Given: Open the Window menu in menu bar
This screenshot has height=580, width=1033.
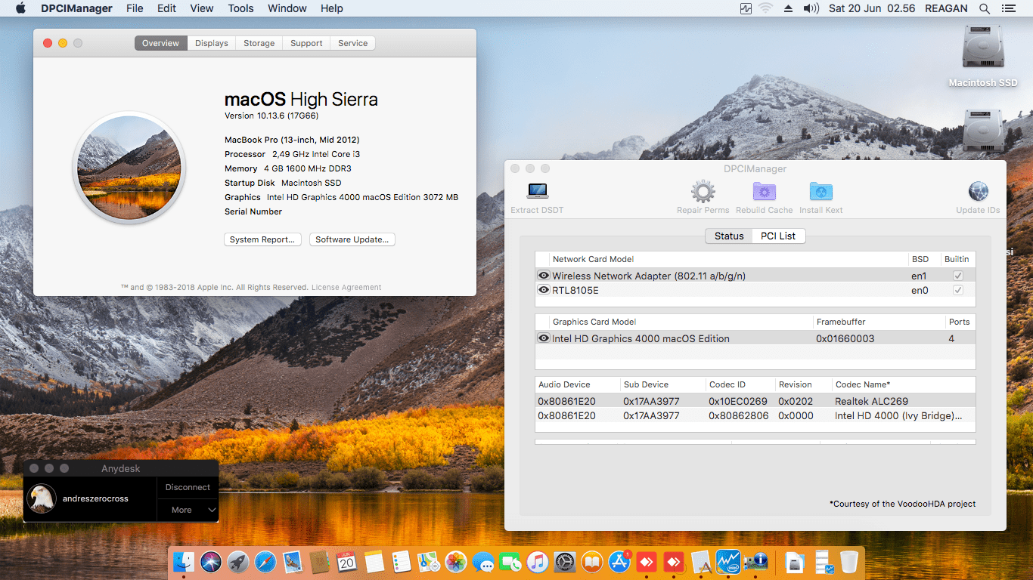Looking at the screenshot, I should [x=287, y=8].
